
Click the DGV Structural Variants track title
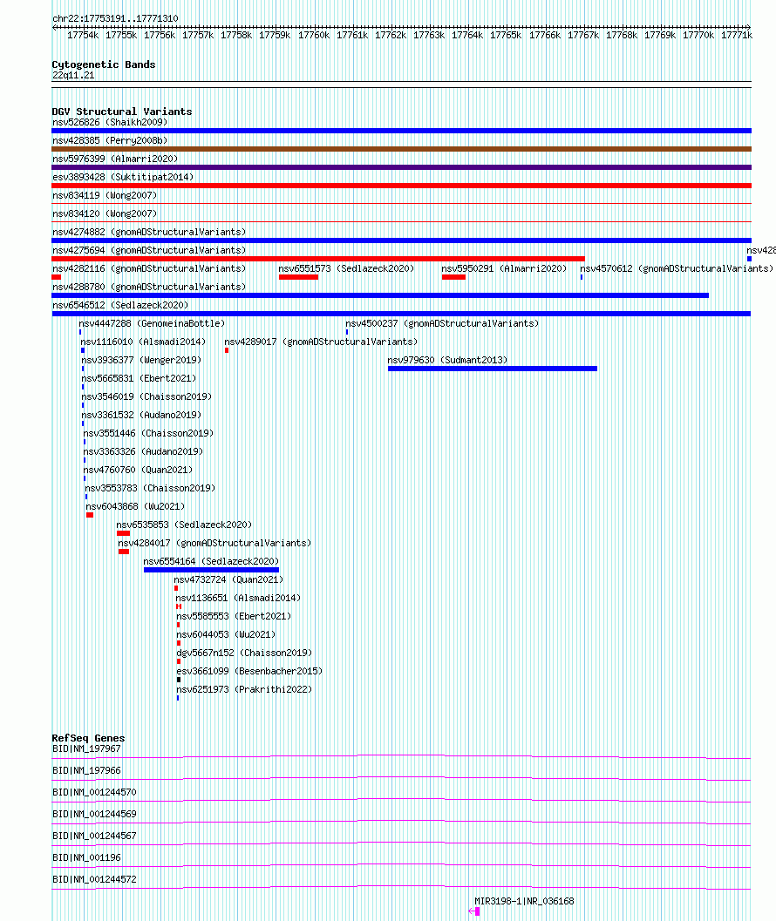pyautogui.click(x=122, y=112)
